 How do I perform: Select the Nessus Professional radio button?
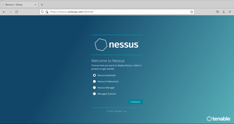click(x=94, y=81)
